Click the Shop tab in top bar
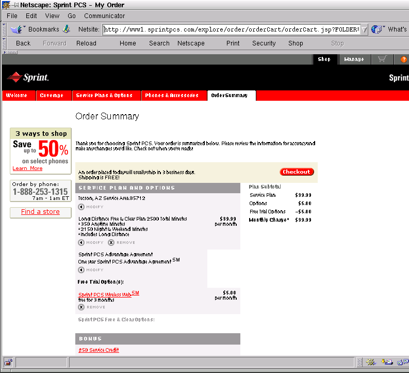 (325, 59)
